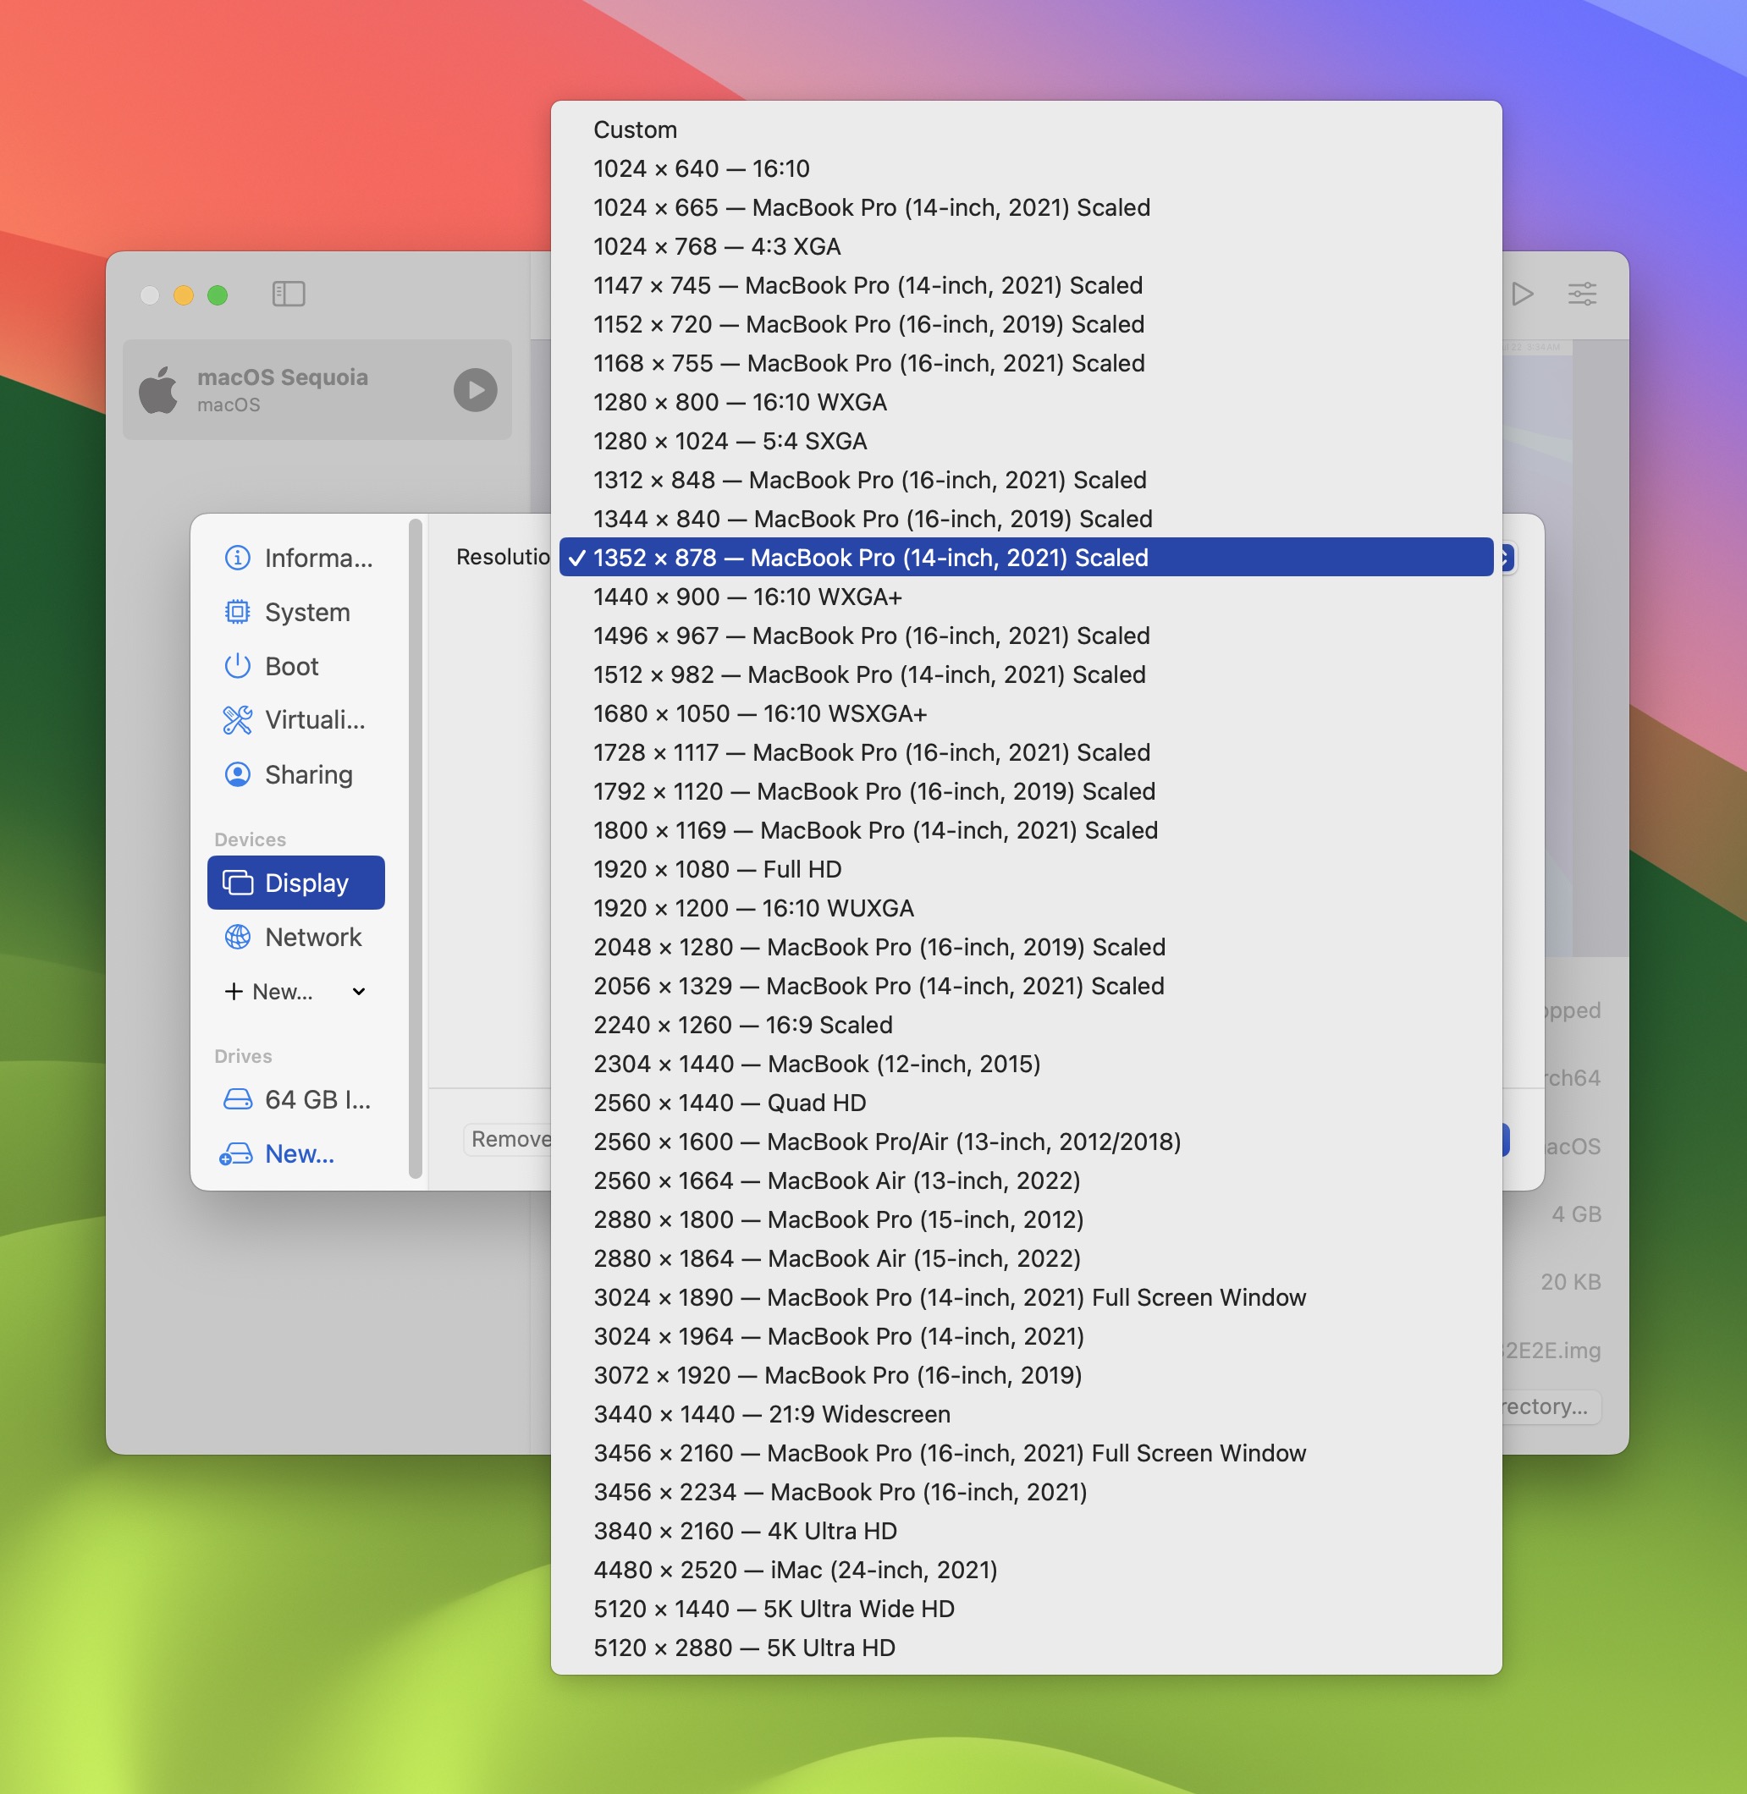Expand the New device dropdown chevron
The image size is (1747, 1794).
click(359, 992)
